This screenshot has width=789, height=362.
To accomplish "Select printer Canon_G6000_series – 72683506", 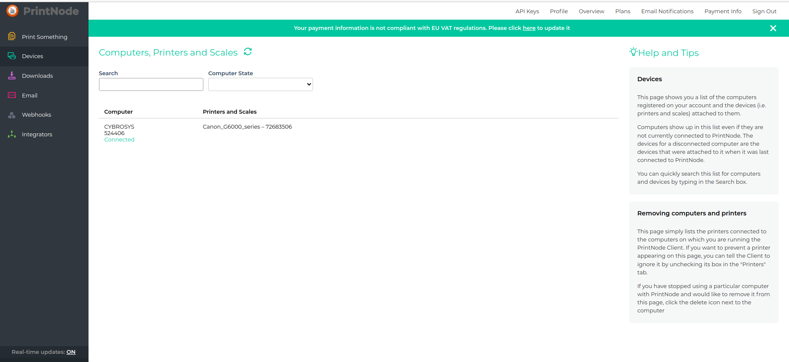I will [247, 127].
